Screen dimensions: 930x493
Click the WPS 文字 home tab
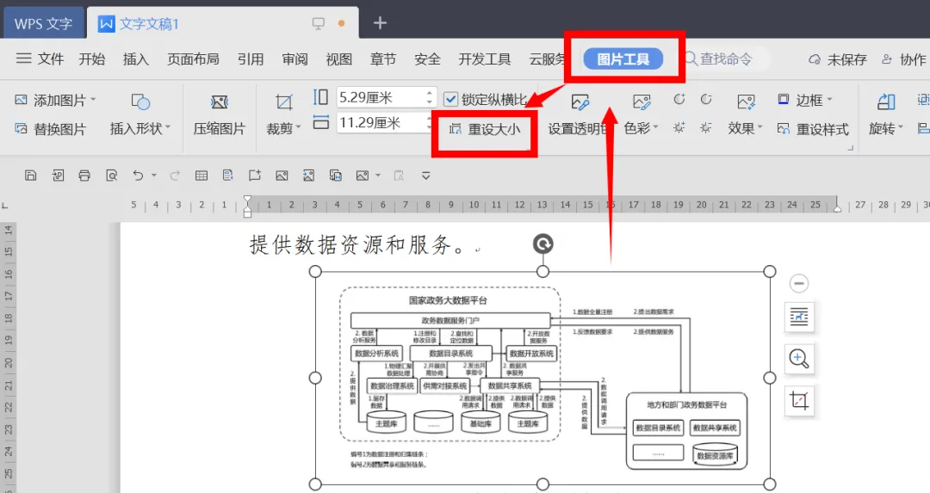(x=43, y=24)
